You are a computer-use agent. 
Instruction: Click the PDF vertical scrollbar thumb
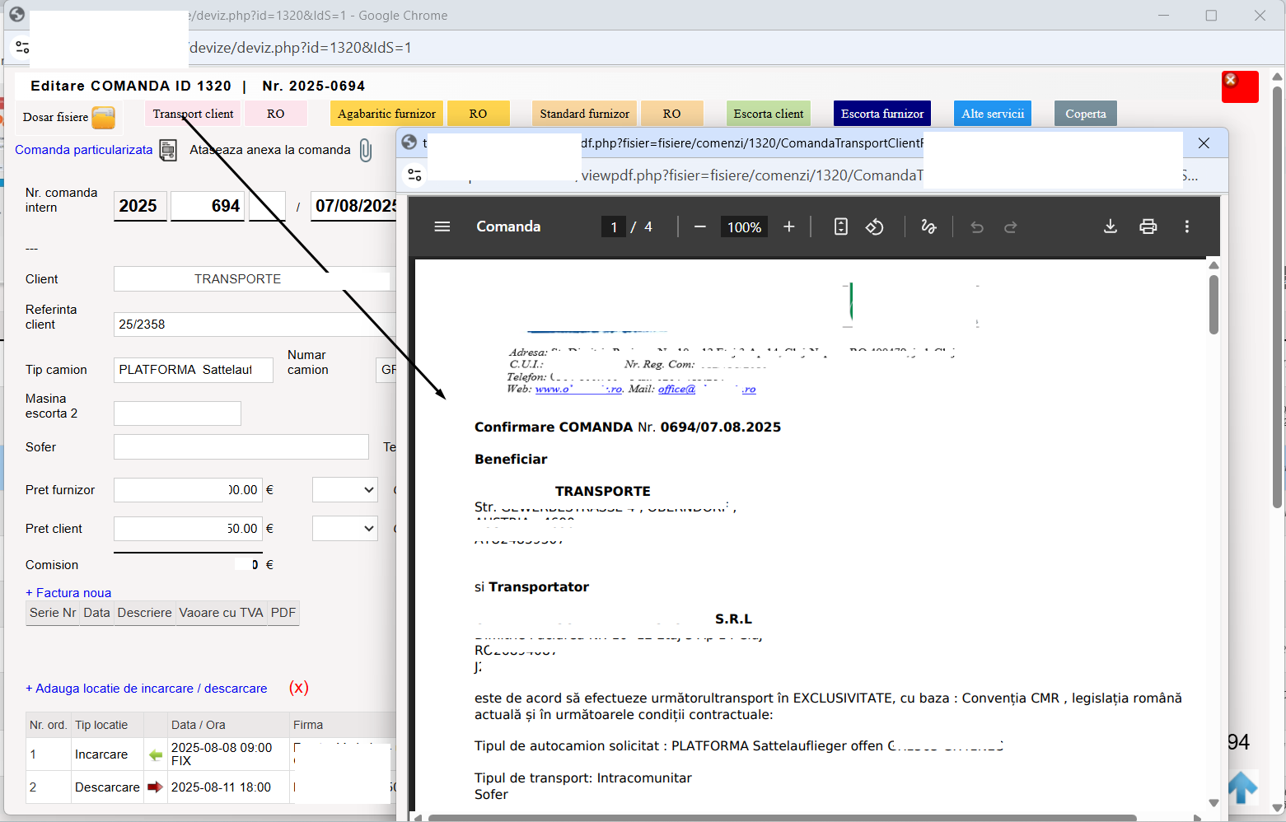(x=1214, y=305)
